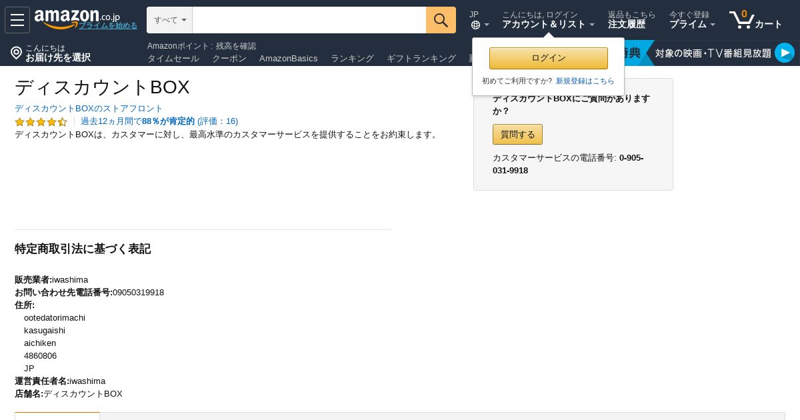The width and height of the screenshot is (800, 420).
Task: Open the hamburger navigation menu
Action: coord(17,20)
